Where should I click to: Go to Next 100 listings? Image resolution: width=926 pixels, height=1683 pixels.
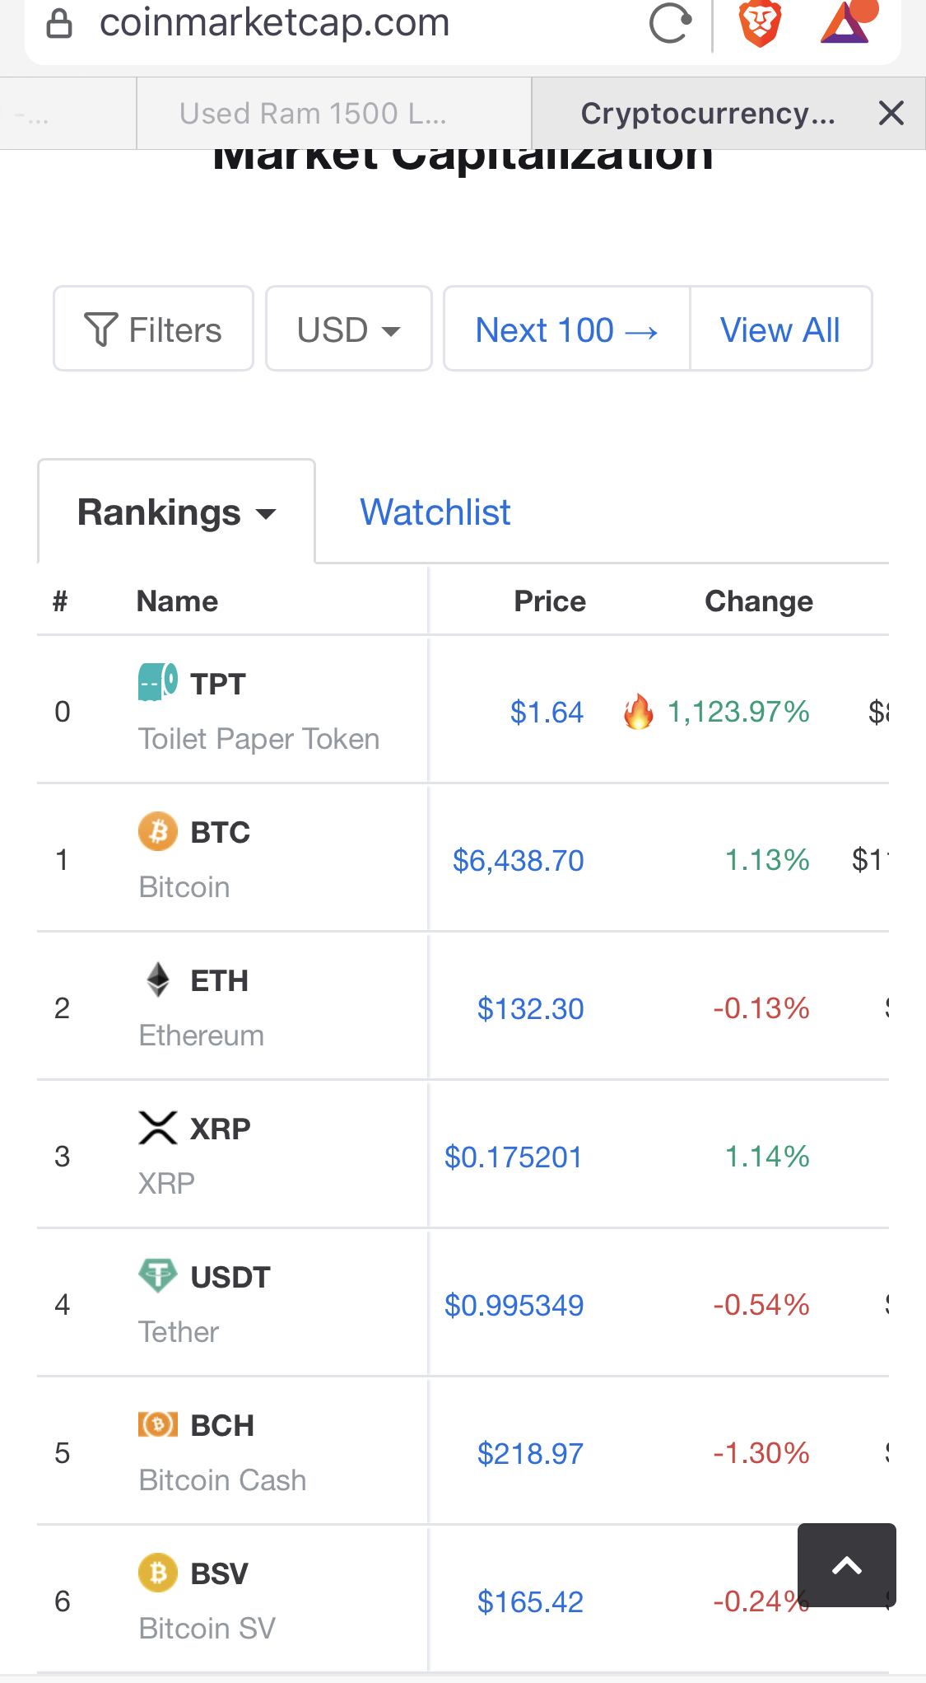567,329
